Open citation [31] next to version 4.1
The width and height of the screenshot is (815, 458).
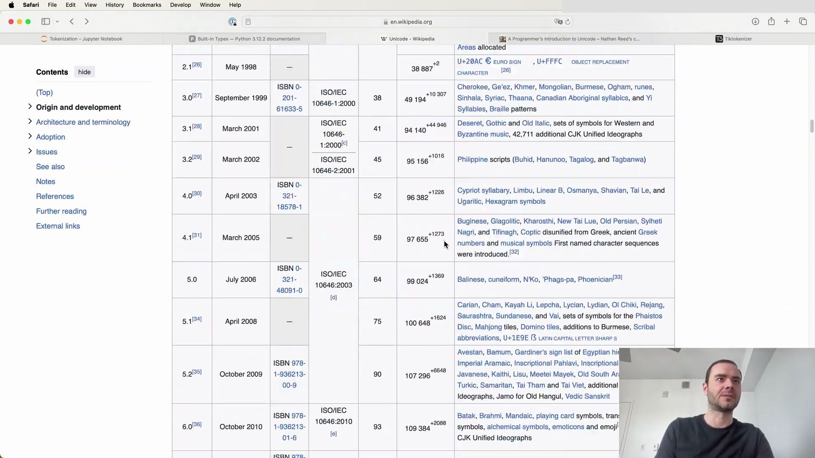point(197,235)
